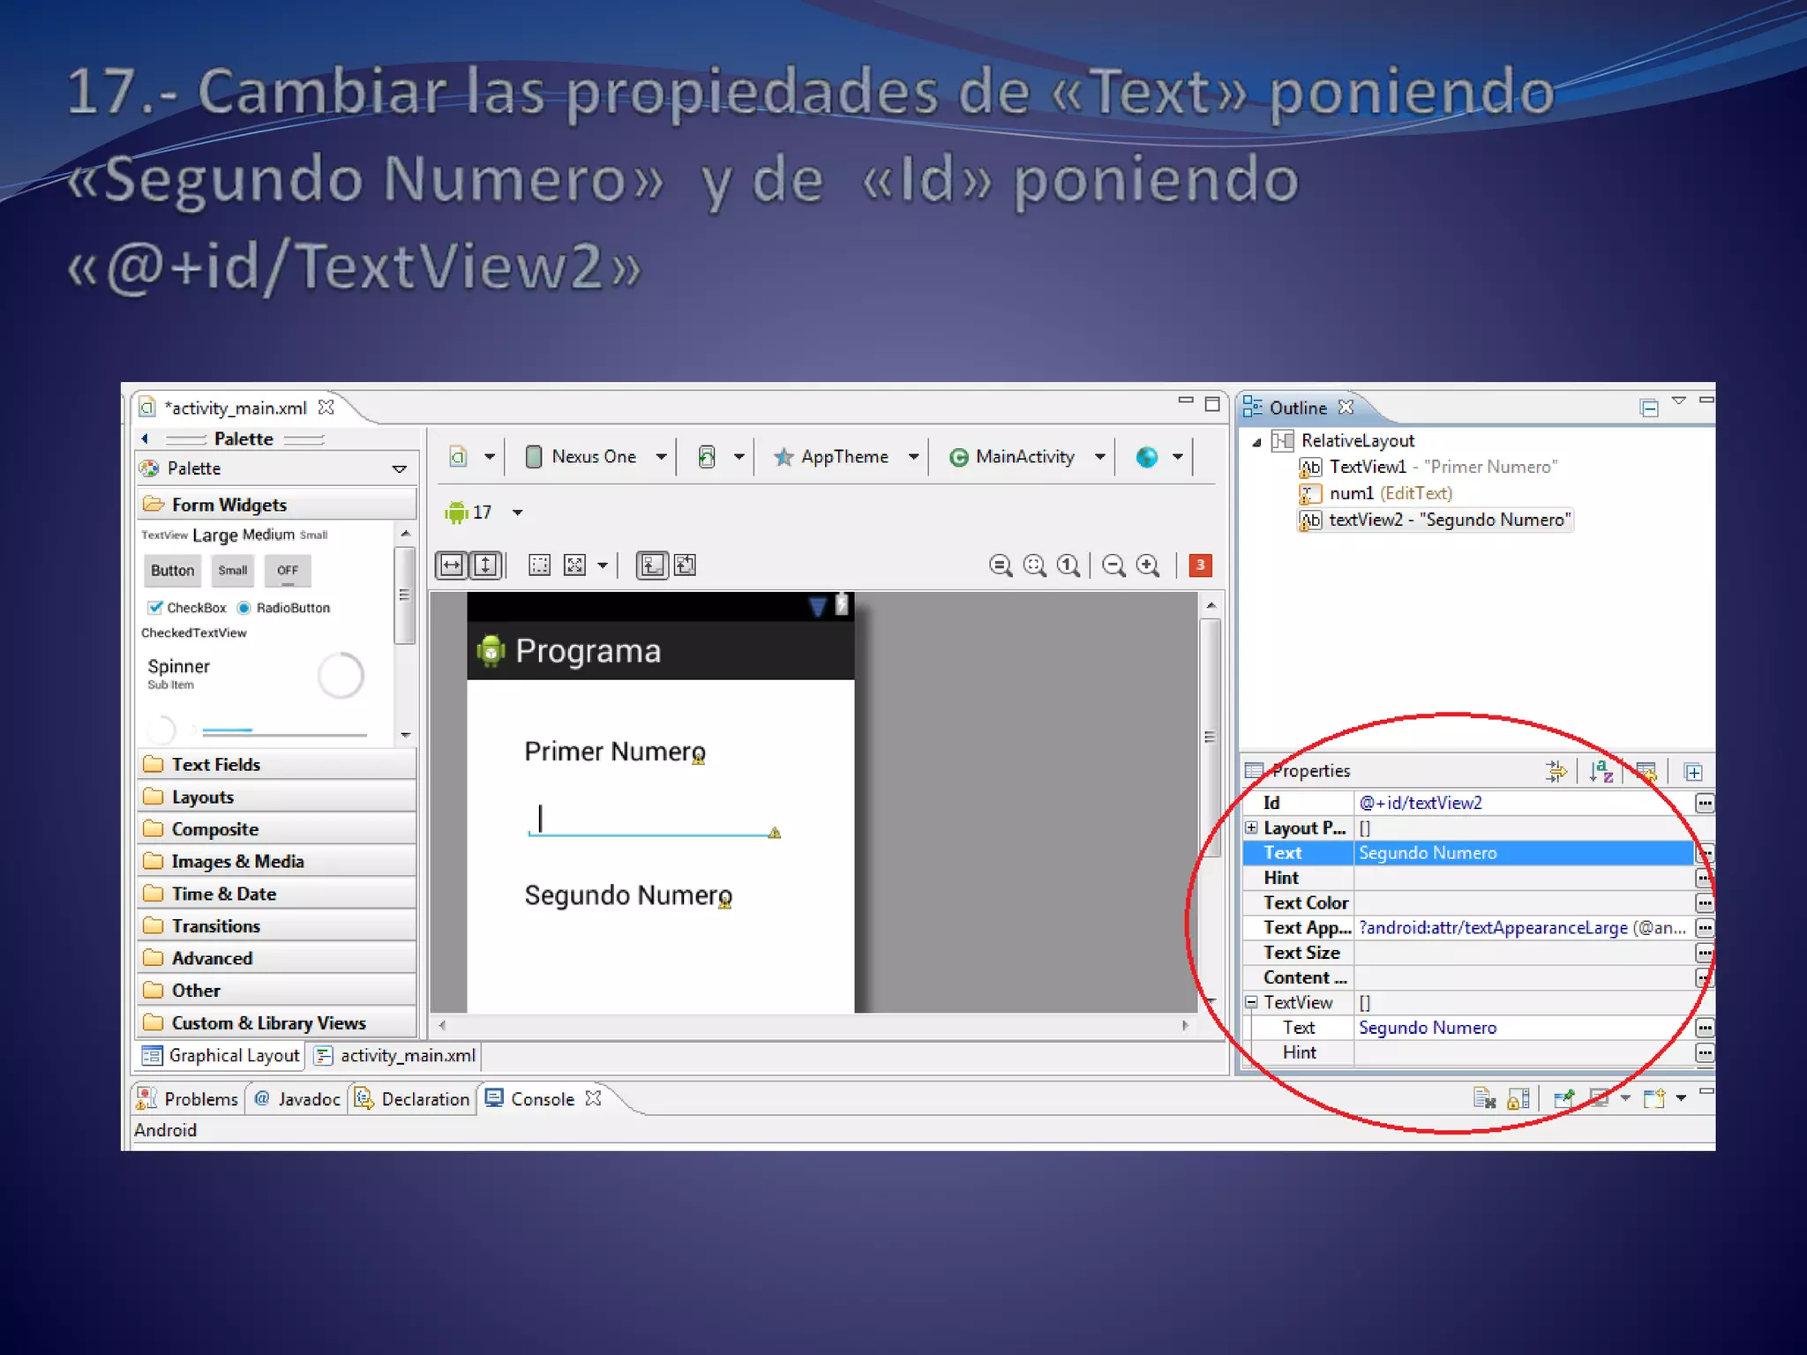Open the Nexus One device dropdown
The width and height of the screenshot is (1807, 1355).
(x=594, y=457)
